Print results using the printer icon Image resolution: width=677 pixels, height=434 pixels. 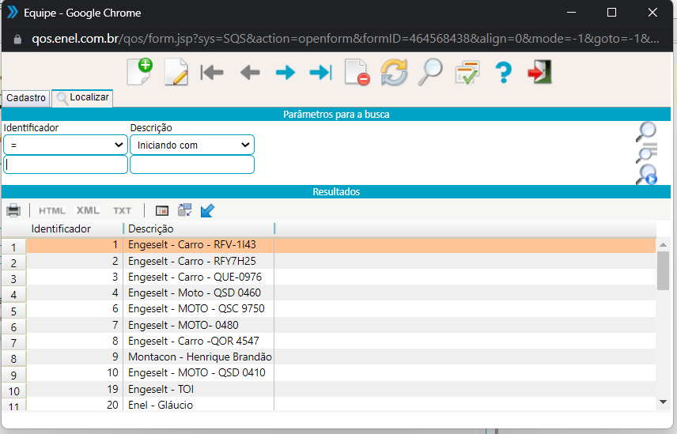click(x=13, y=210)
